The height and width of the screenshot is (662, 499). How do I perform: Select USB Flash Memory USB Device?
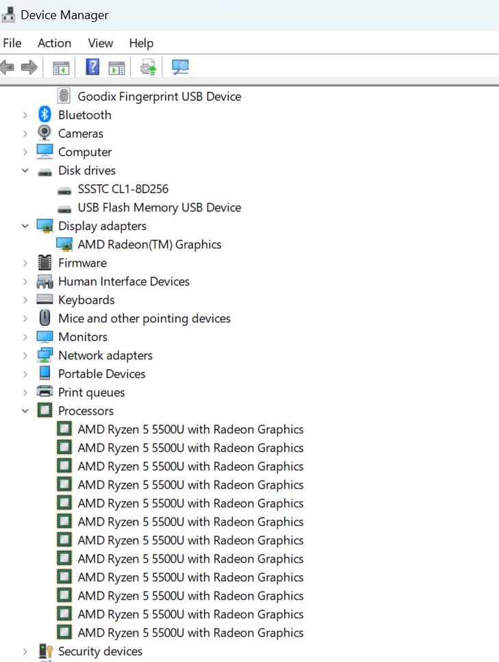[159, 207]
